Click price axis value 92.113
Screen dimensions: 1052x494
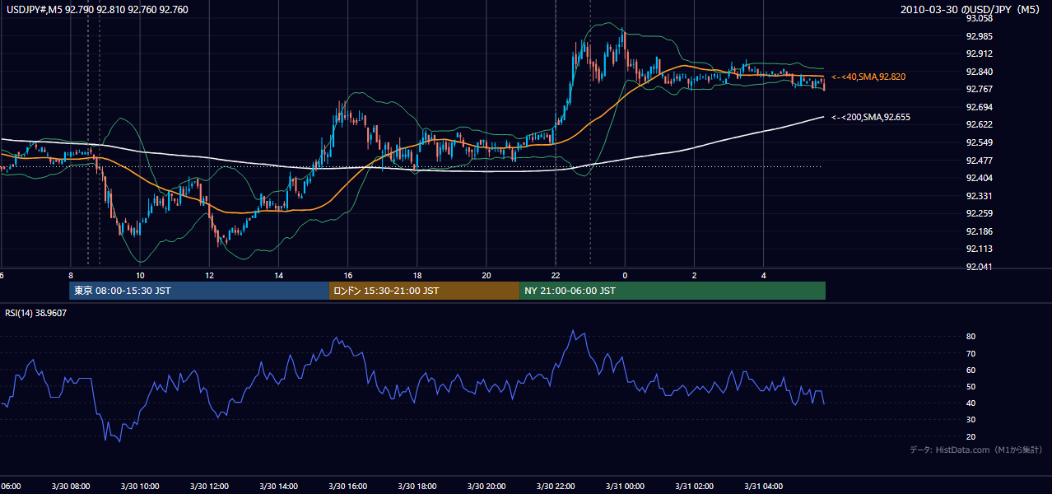980,249
